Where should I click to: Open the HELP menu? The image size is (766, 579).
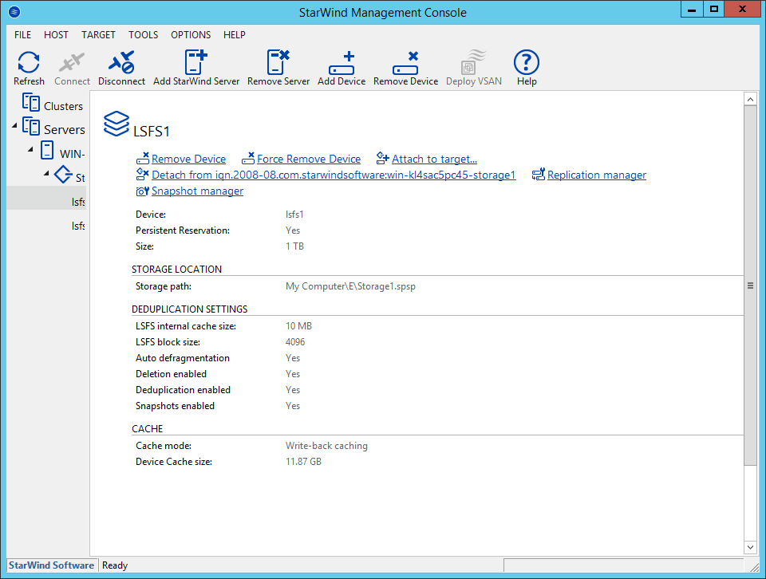pyautogui.click(x=235, y=34)
